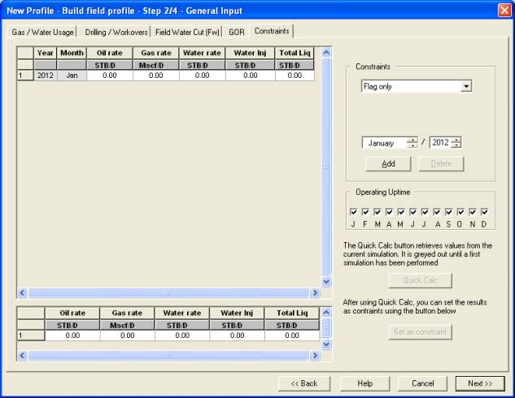Disable the D (December) uptime checkbox
This screenshot has width=515, height=398.
(x=484, y=212)
